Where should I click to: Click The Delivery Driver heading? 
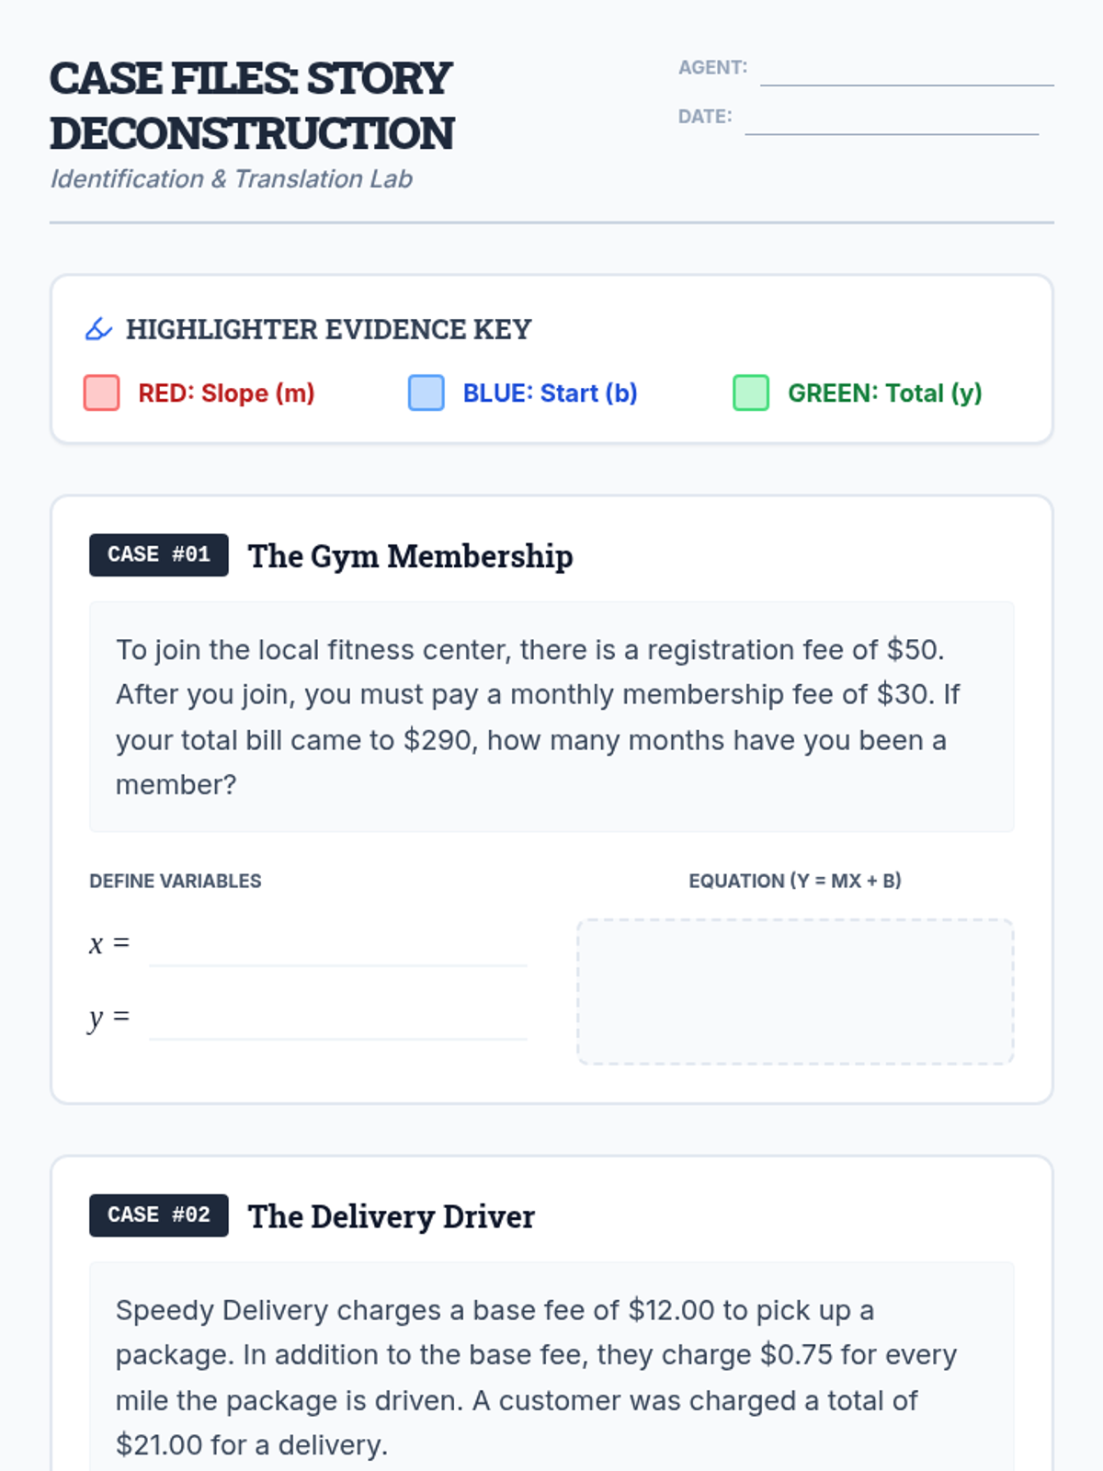[392, 1216]
